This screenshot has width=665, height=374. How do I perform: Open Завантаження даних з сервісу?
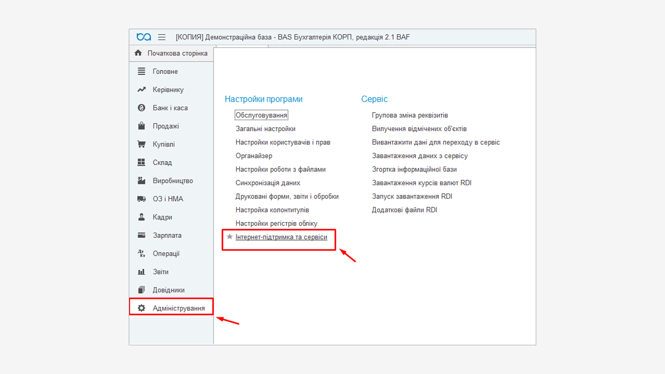(x=420, y=156)
